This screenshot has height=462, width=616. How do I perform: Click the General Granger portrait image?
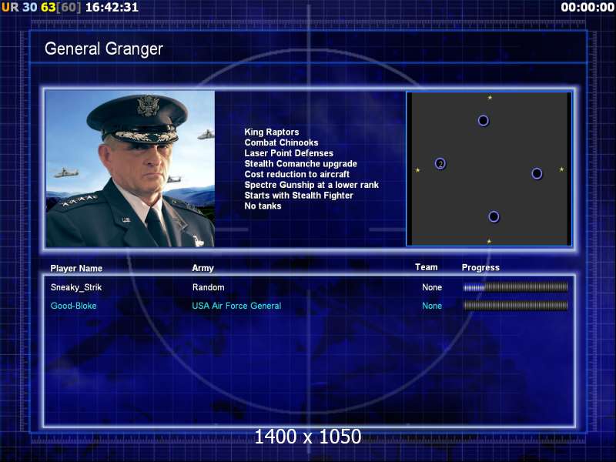[x=130, y=169]
